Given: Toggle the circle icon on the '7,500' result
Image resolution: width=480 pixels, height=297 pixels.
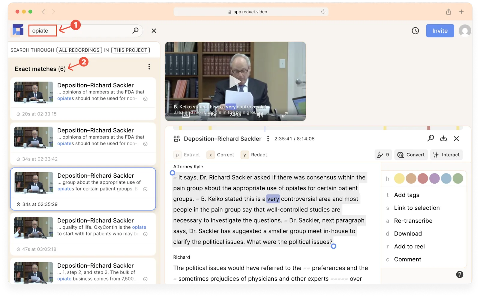Looking at the screenshot, I should tap(145, 279).
